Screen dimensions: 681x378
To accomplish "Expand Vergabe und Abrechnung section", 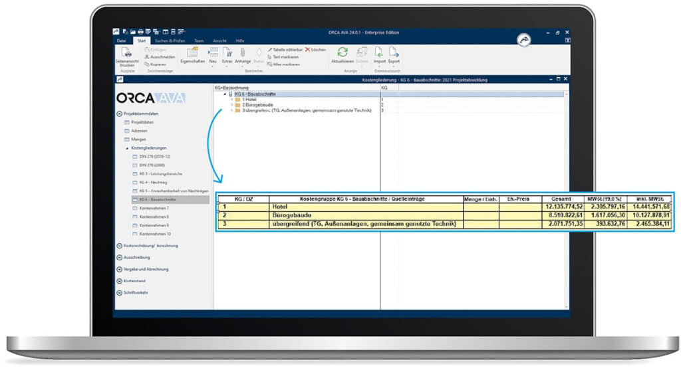I will [x=120, y=269].
